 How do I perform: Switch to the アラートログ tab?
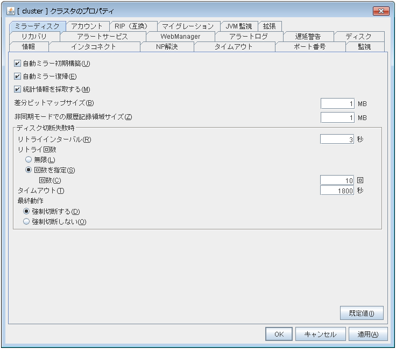click(x=249, y=37)
